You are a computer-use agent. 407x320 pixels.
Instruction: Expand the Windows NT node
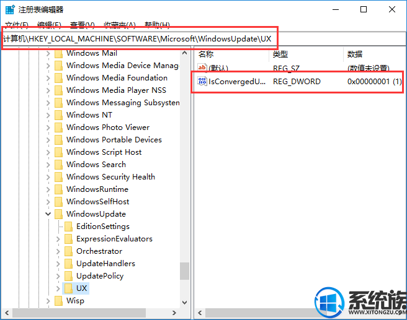coord(48,115)
